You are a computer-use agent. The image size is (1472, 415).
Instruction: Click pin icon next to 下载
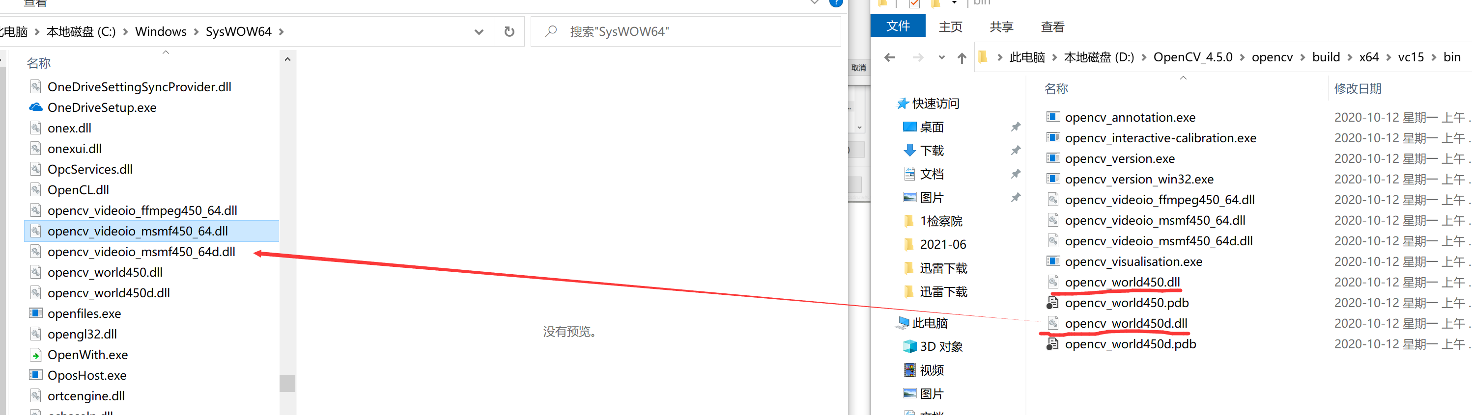pos(1016,150)
